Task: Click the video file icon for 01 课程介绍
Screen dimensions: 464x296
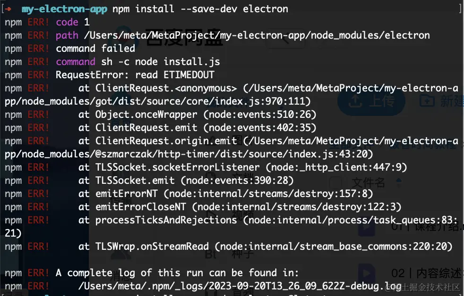Action: coord(366,226)
